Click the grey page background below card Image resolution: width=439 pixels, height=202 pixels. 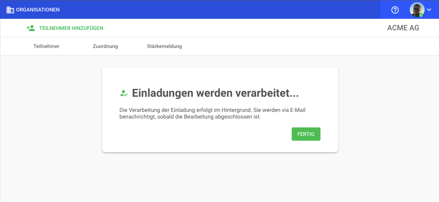click(222, 177)
